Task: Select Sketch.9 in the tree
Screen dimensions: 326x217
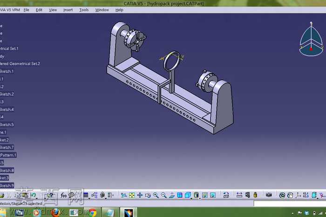Action: [x=7, y=186]
